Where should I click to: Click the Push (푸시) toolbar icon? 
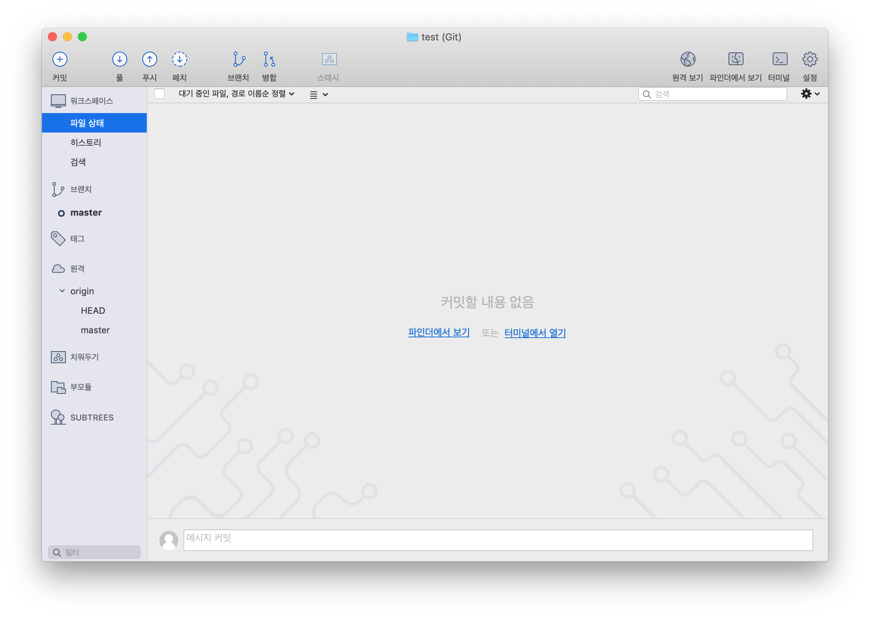[149, 59]
